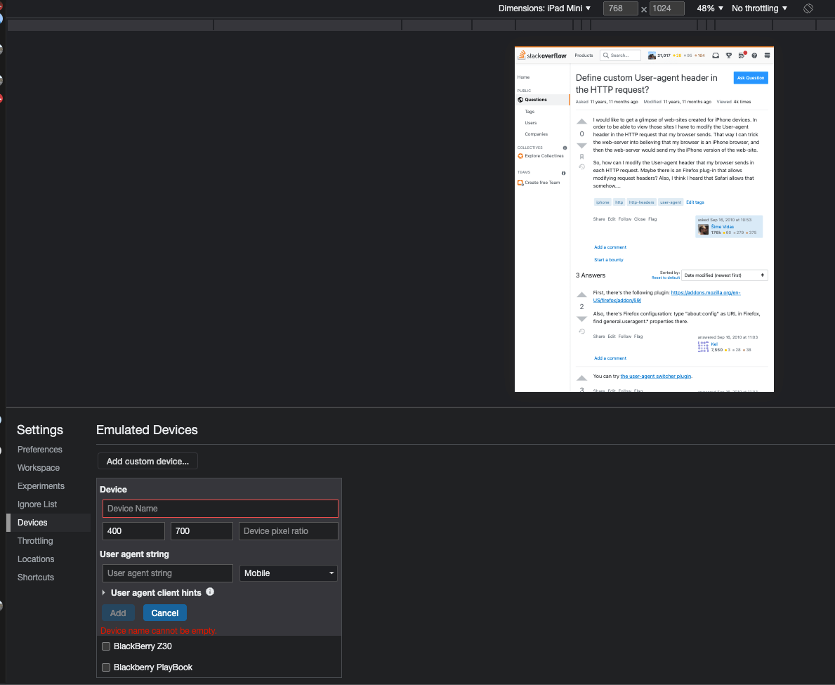Open Experiments in Settings sidebar
The height and width of the screenshot is (685, 835).
[x=41, y=485]
